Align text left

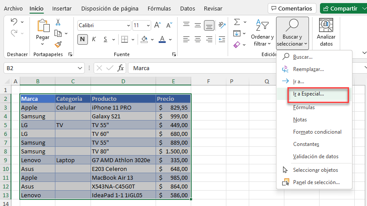click(x=186, y=39)
